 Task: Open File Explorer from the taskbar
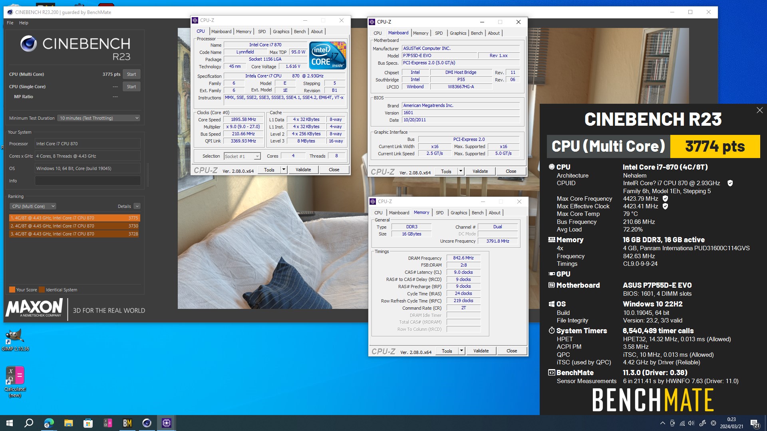pyautogui.click(x=68, y=423)
